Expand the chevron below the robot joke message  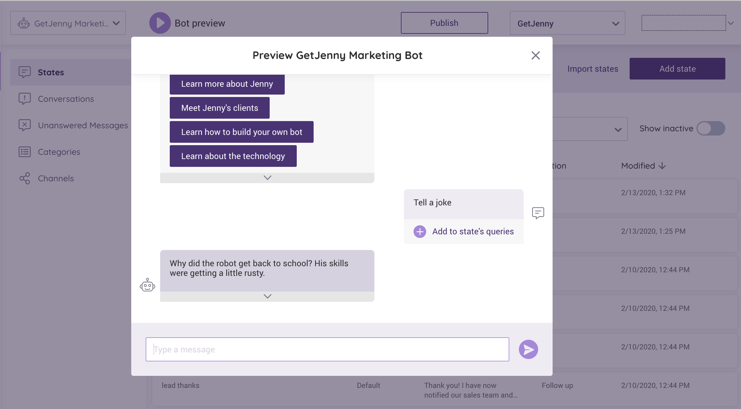pos(267,296)
